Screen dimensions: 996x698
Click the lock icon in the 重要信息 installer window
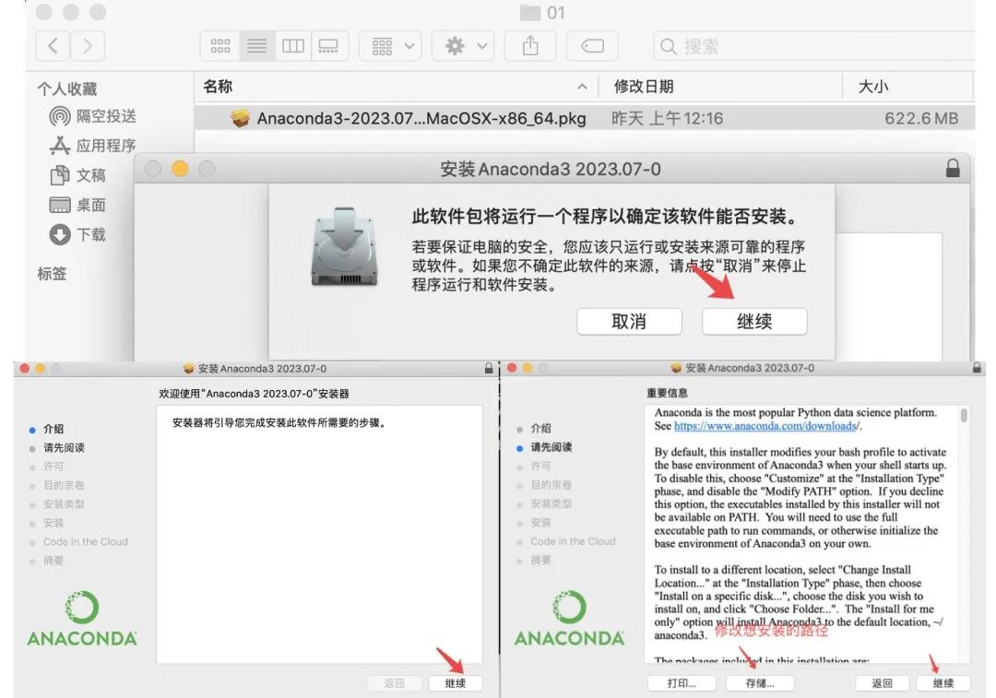point(977,368)
